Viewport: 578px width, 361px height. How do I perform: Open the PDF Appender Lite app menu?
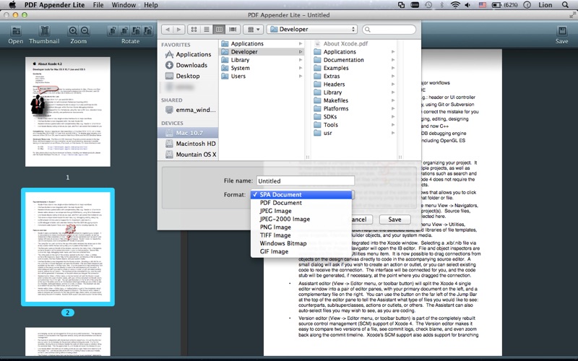55,5
